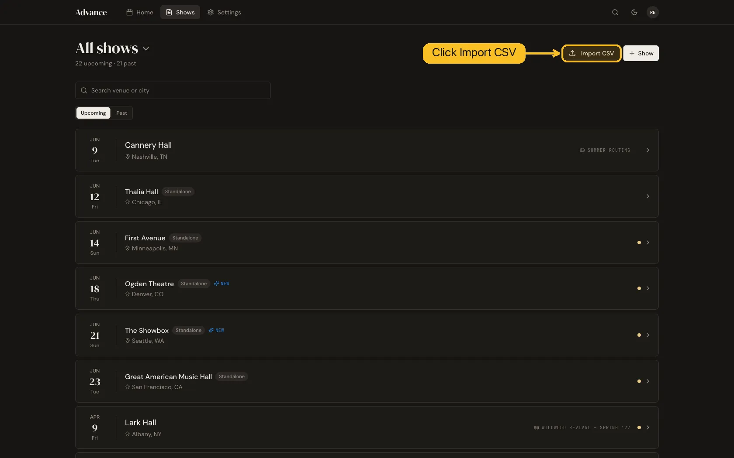The width and height of the screenshot is (734, 458).
Task: Click the Minneapolis, MN location pin icon
Action: tap(128, 248)
